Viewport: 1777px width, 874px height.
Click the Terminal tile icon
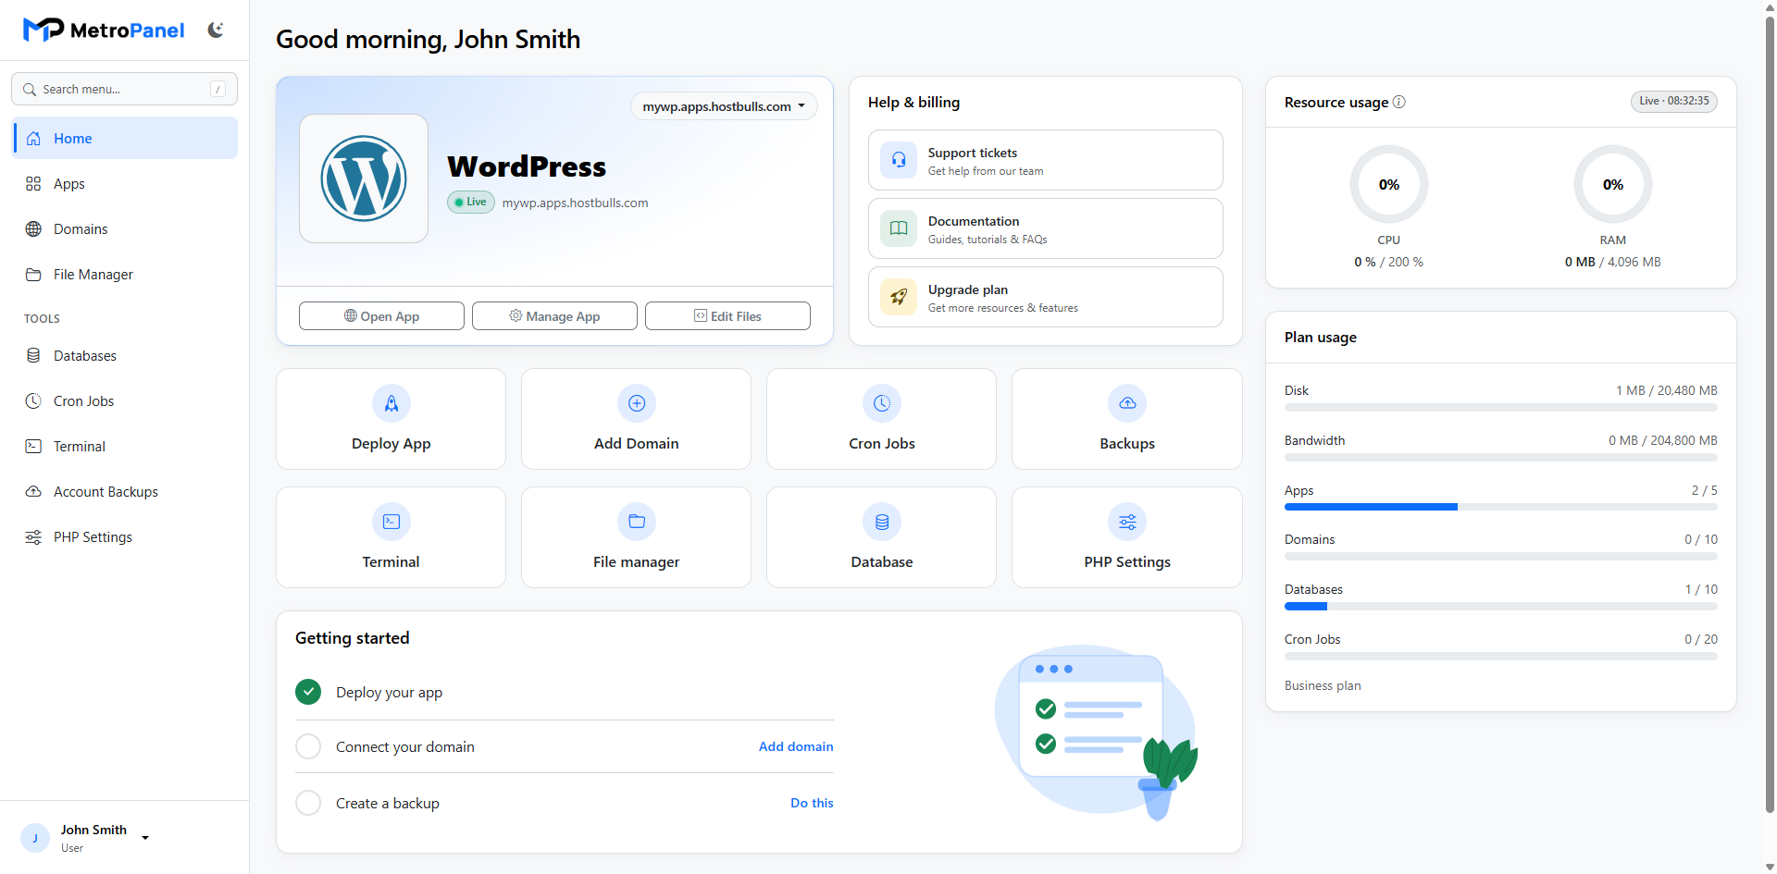click(x=391, y=522)
